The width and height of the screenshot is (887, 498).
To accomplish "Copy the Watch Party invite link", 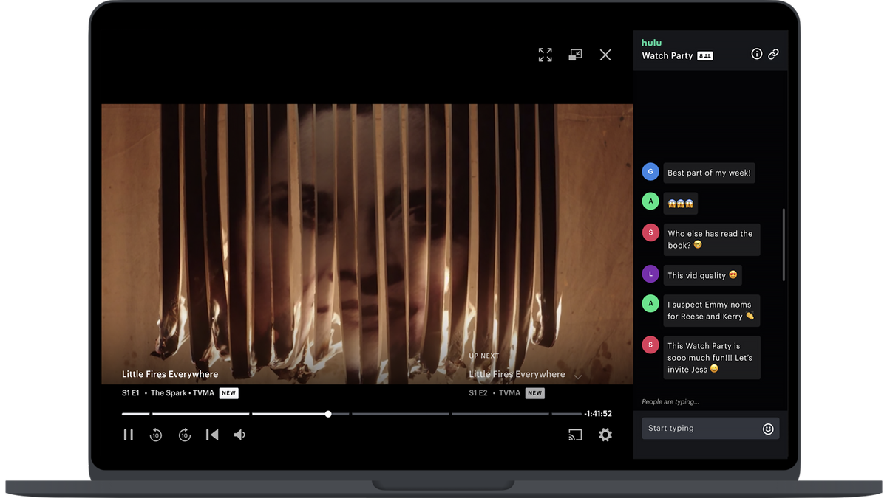I will (x=773, y=54).
